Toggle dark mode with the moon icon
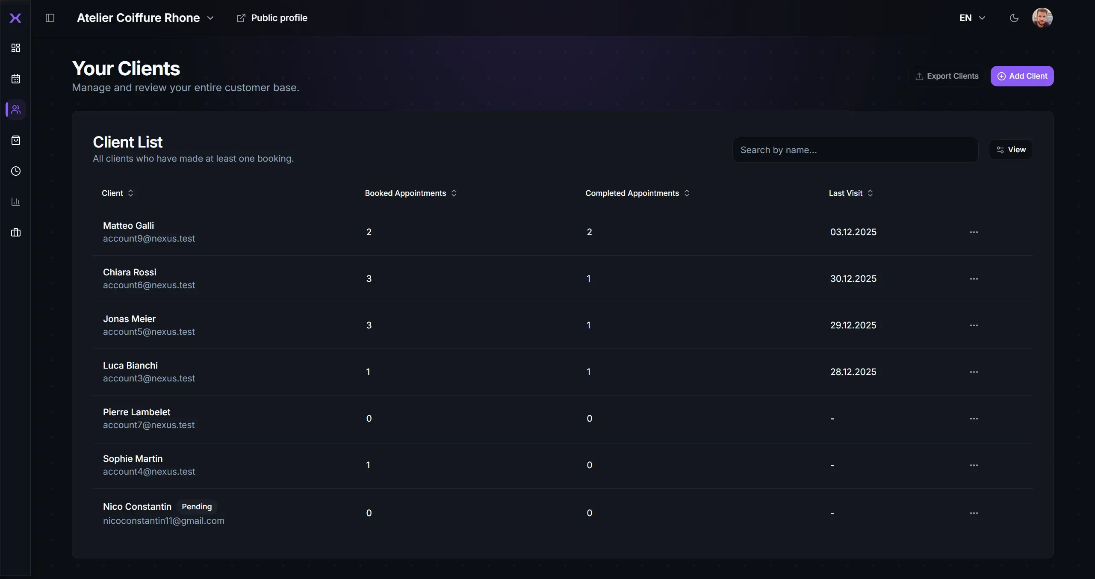This screenshot has width=1095, height=579. click(1014, 18)
